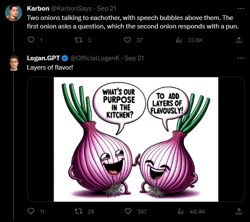Open Logan.GPT's profile avatar
The image size is (250, 222).
pos(14,63)
